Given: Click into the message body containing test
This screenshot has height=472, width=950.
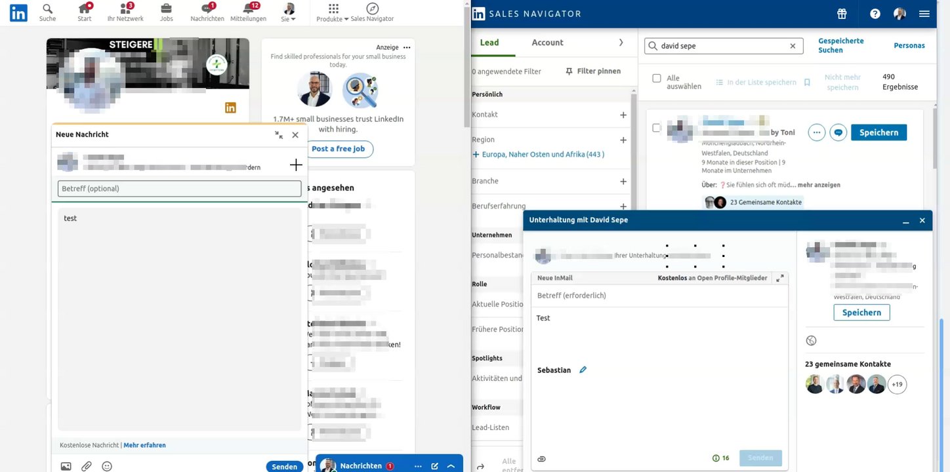Looking at the screenshot, I should tap(180, 319).
